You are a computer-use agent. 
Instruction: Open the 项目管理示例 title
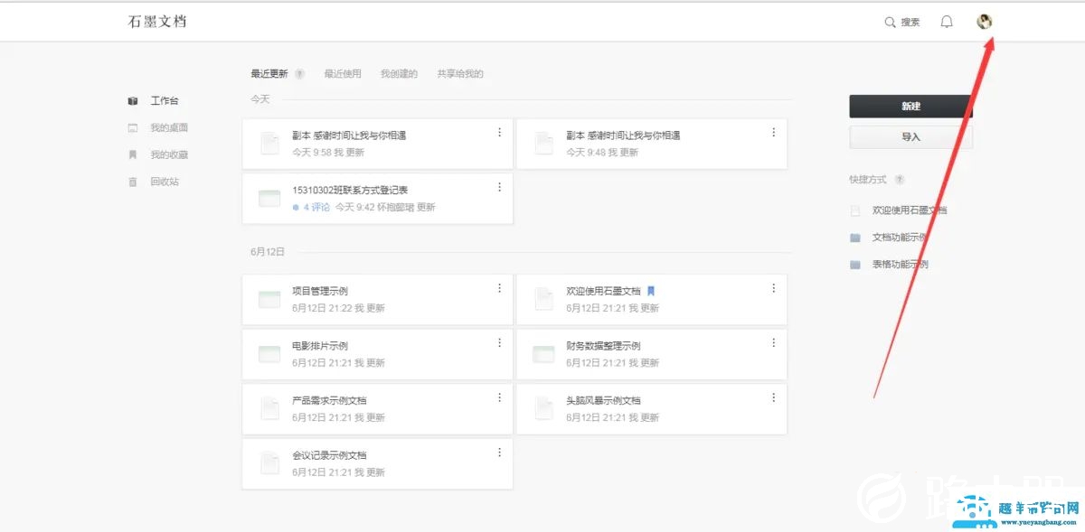pyautogui.click(x=320, y=291)
